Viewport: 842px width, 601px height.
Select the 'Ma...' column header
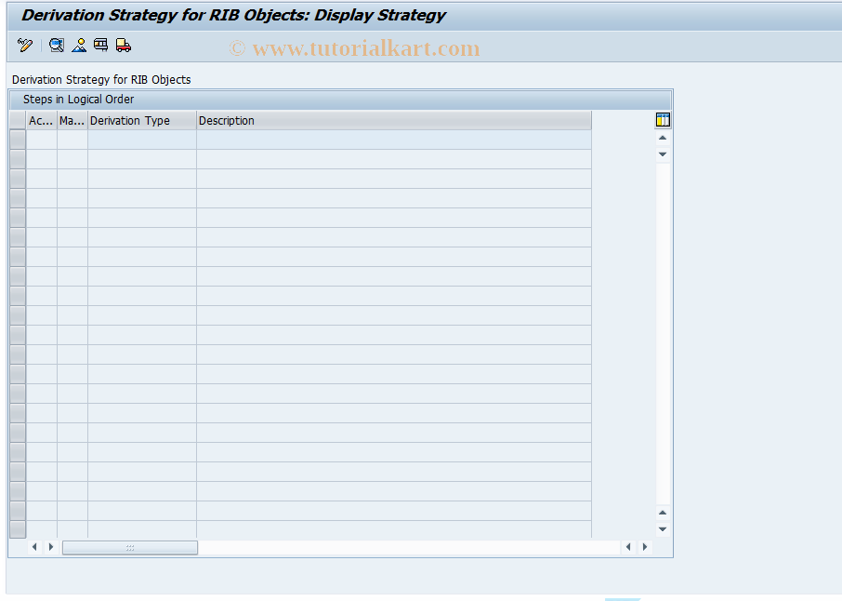[x=72, y=120]
